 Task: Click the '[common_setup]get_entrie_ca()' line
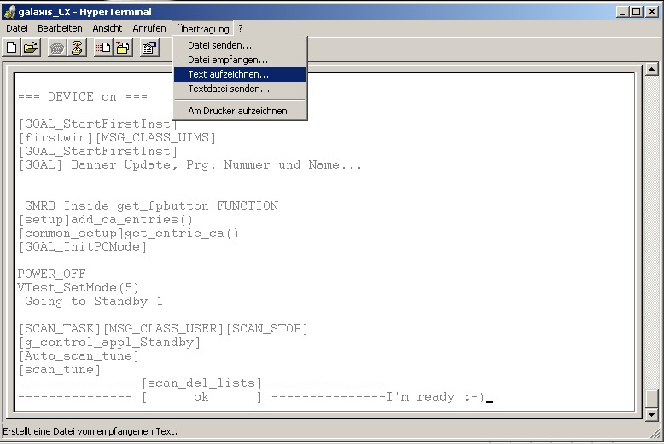(x=129, y=234)
